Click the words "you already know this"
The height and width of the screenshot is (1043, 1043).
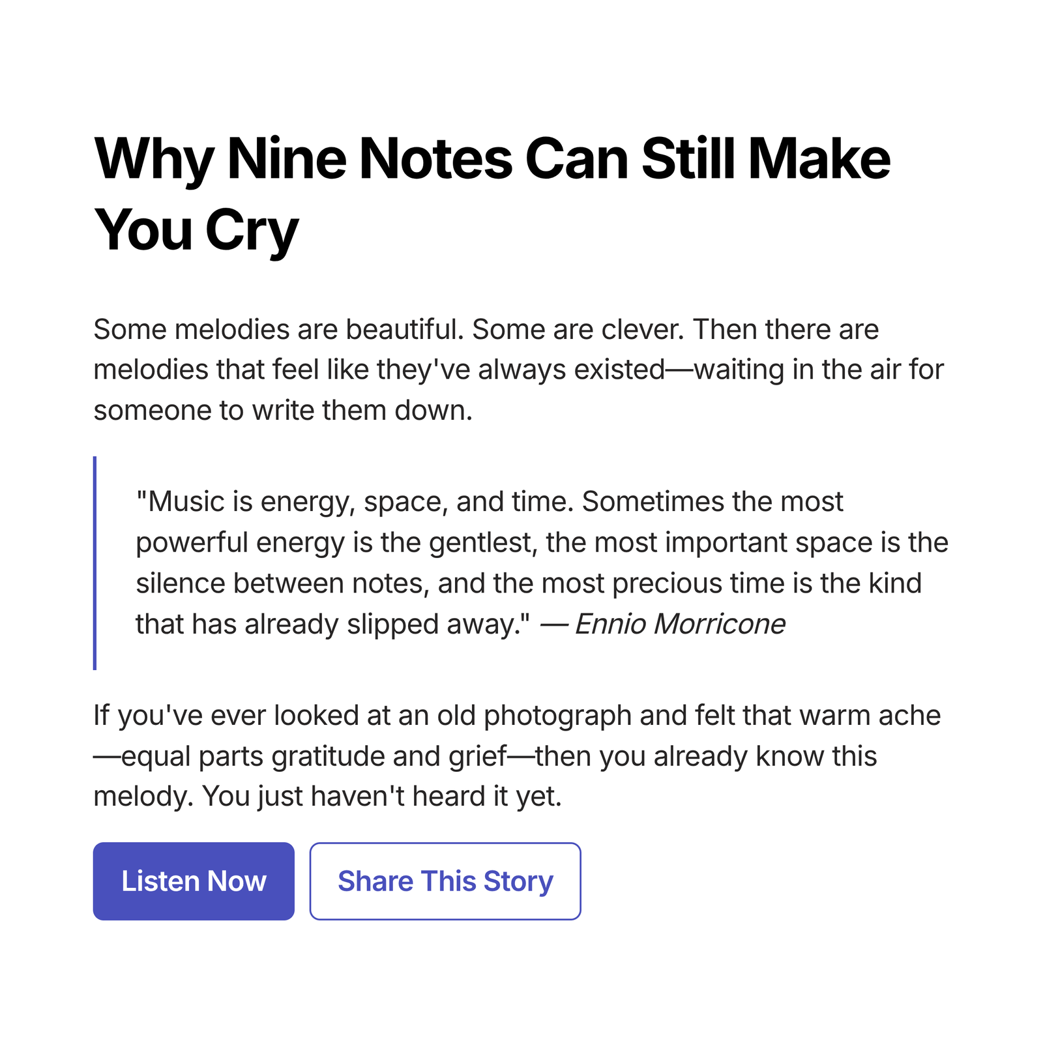(x=738, y=757)
